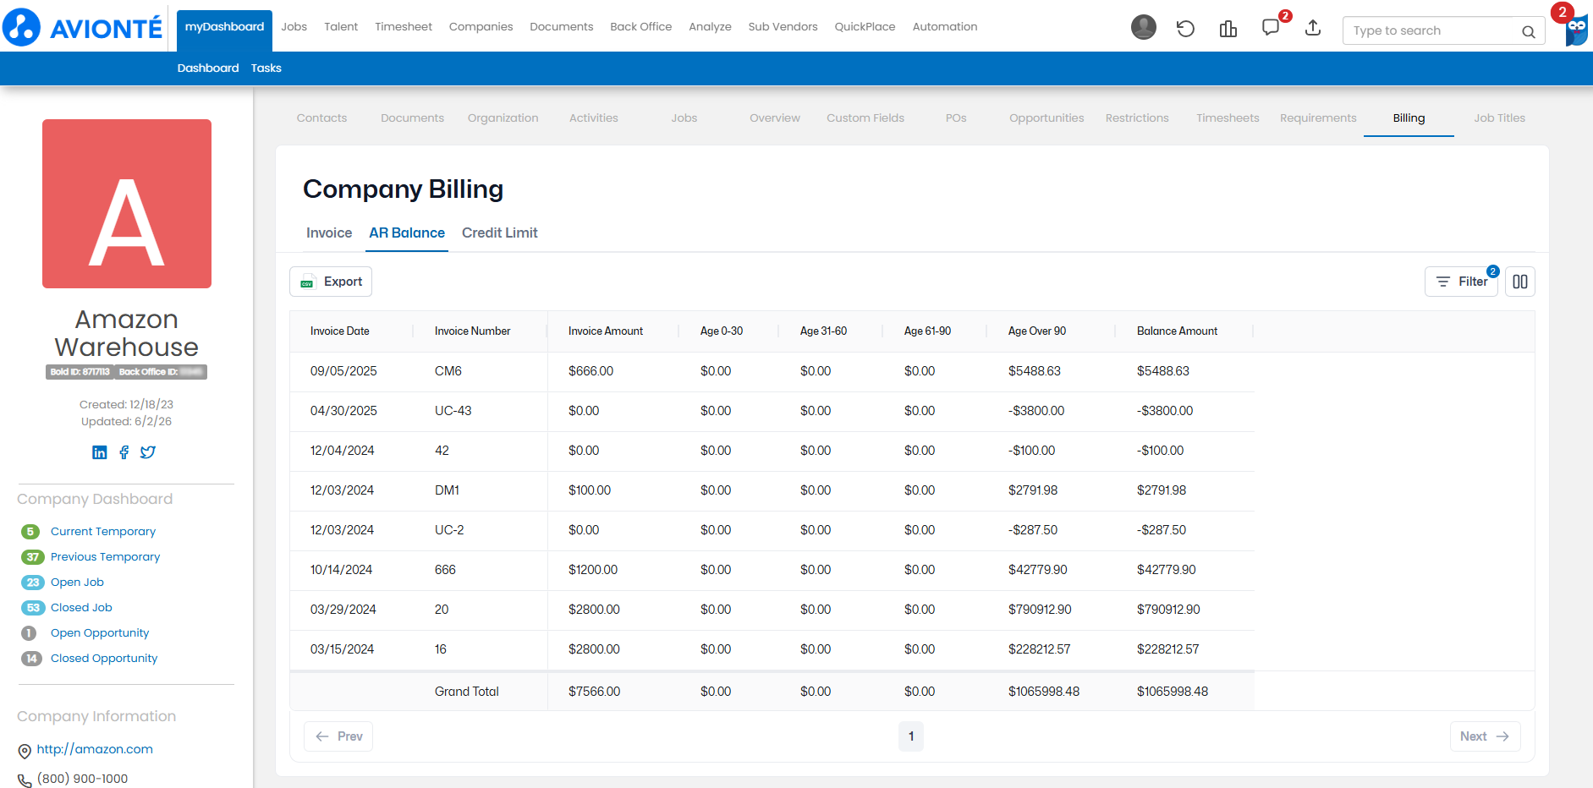Image resolution: width=1593 pixels, height=788 pixels.
Task: Select page 1 in pagination
Action: pos(911,736)
